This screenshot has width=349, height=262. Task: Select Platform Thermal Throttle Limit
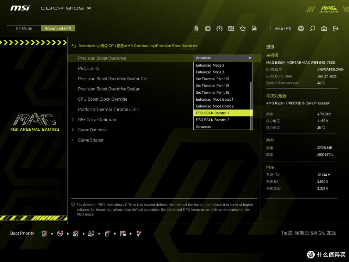pyautogui.click(x=108, y=109)
